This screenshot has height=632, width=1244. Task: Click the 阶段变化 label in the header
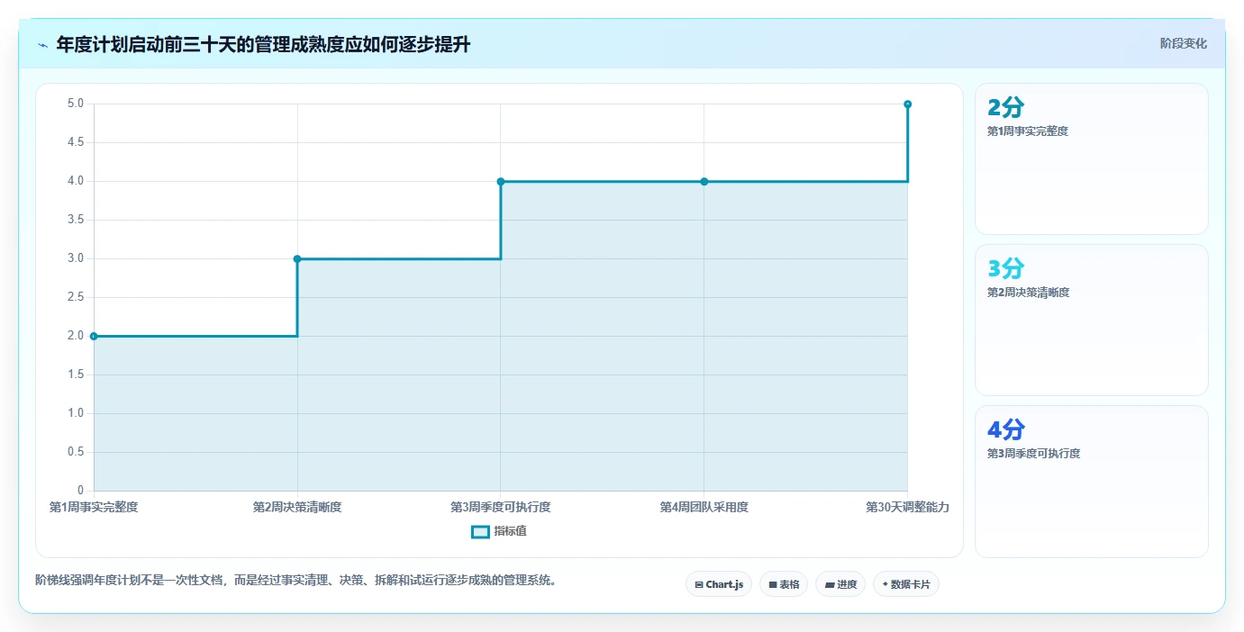pyautogui.click(x=1183, y=43)
